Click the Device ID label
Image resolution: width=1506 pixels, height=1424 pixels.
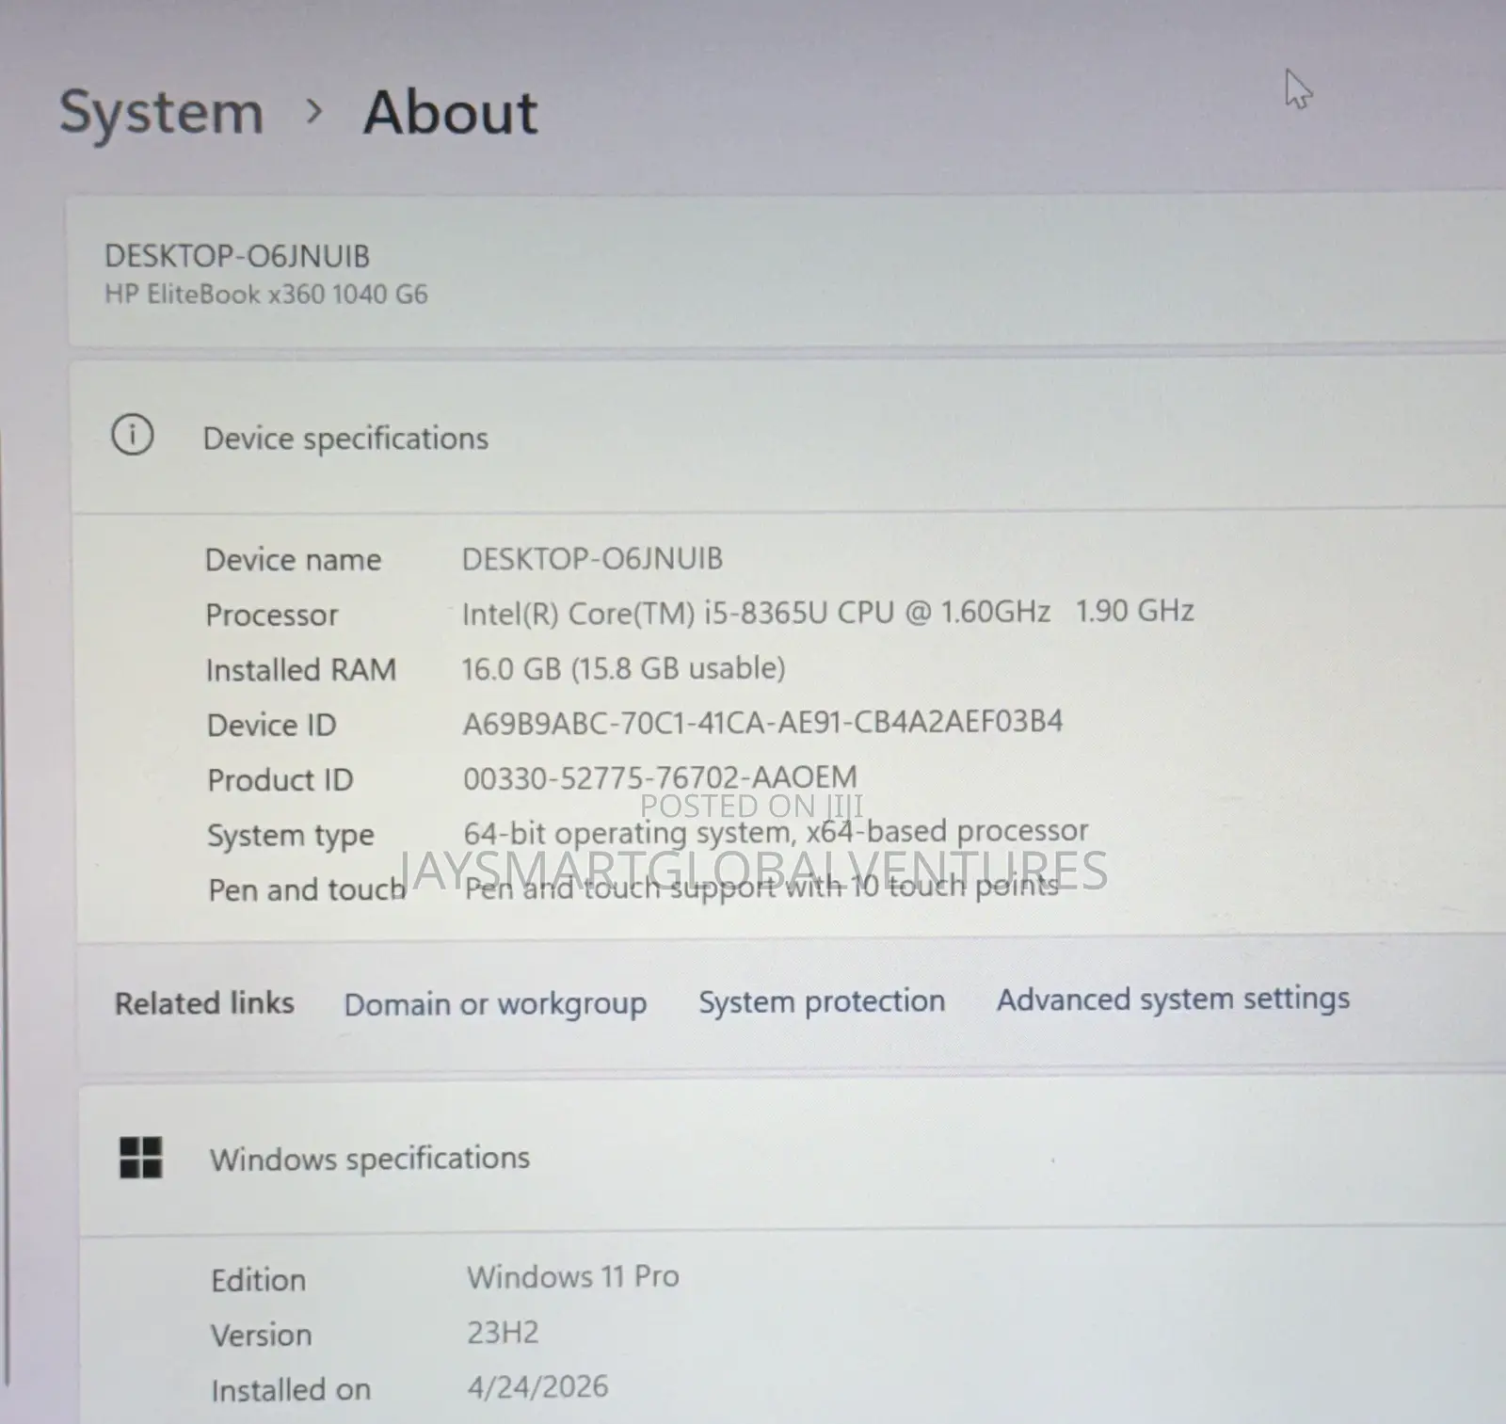[271, 726]
